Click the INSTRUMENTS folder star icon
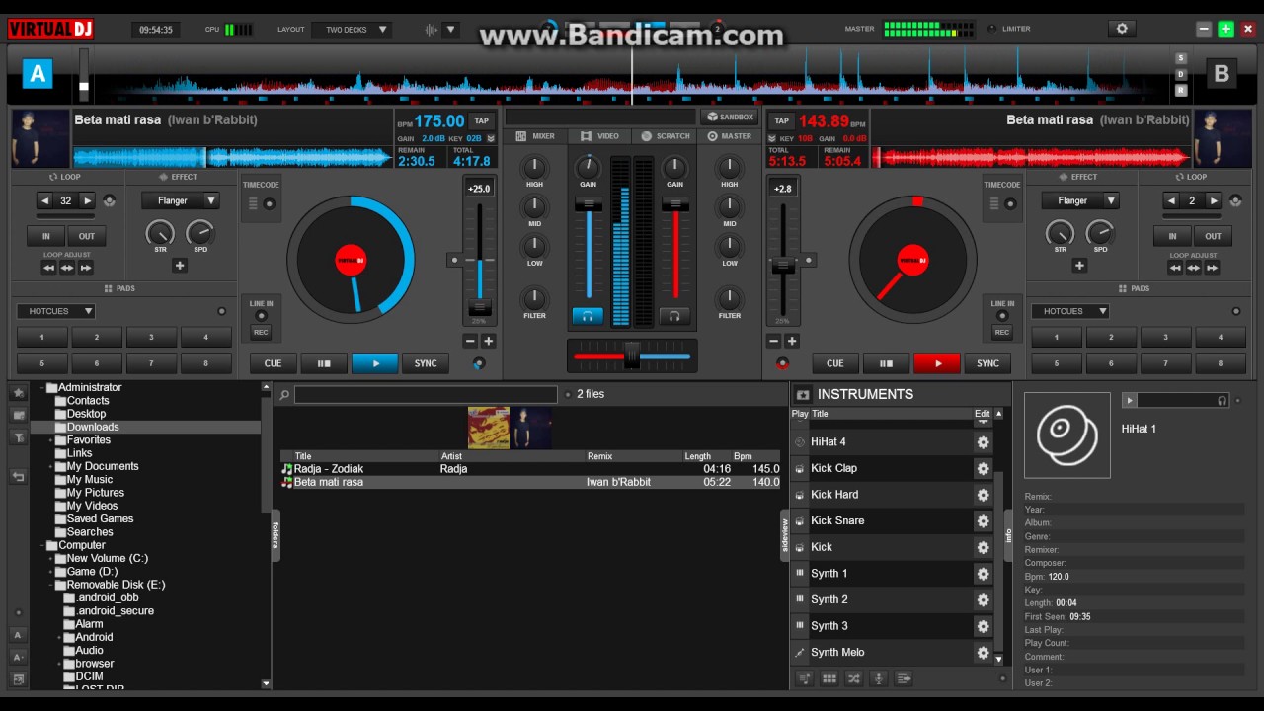1264x711 pixels. [804, 394]
